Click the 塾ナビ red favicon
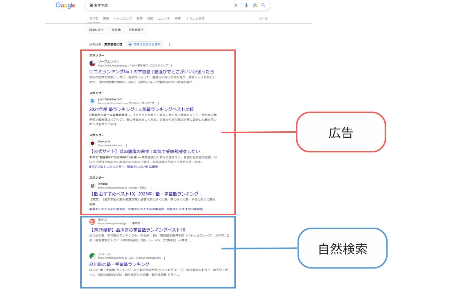452x301 pixels. click(x=92, y=222)
